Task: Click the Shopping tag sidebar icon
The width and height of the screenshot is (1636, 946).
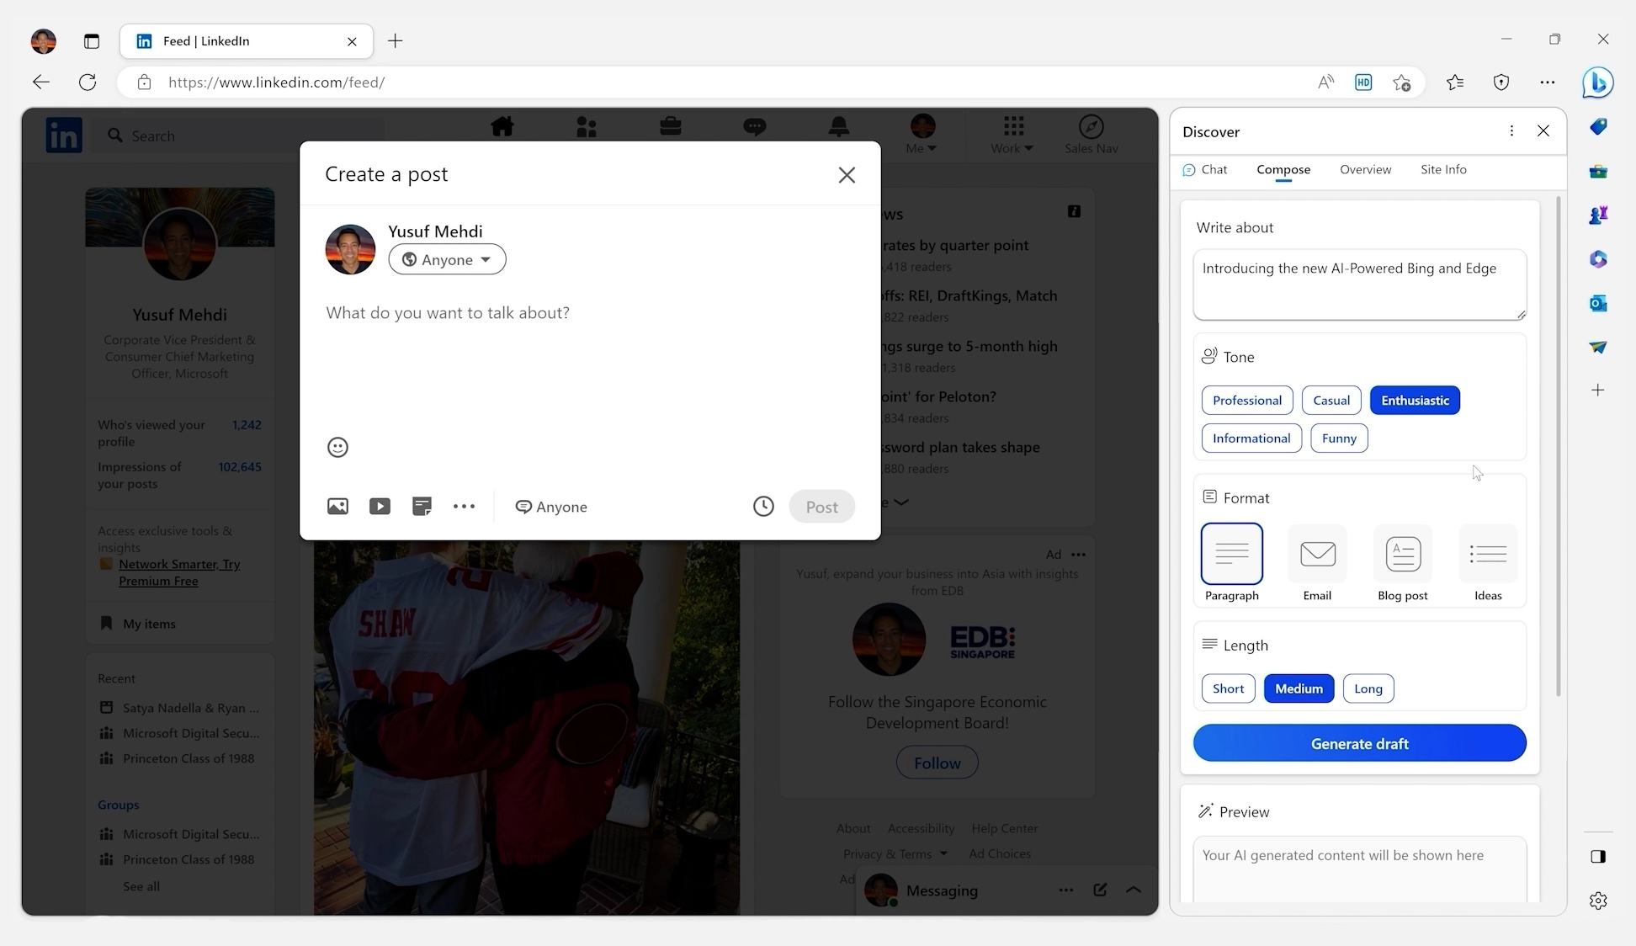Action: pos(1598,127)
